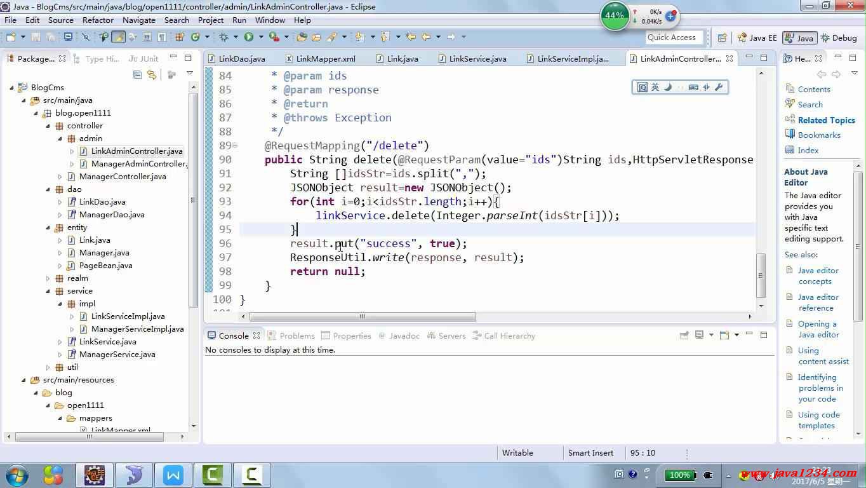866x488 pixels.
Task: Click the Open Console icon
Action: tap(724, 335)
